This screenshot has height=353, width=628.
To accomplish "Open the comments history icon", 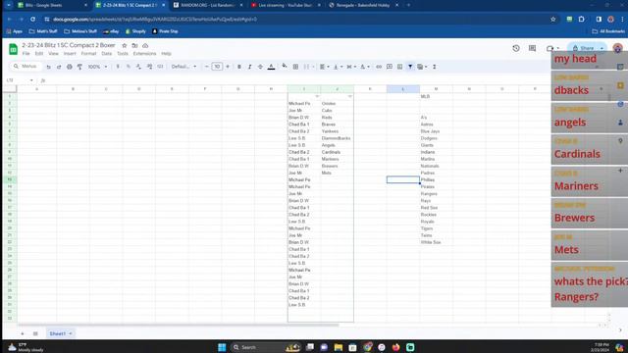I will [532, 48].
